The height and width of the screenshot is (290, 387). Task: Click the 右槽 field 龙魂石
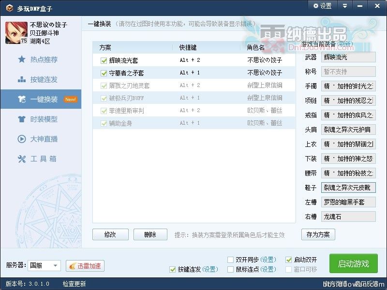[348, 217]
